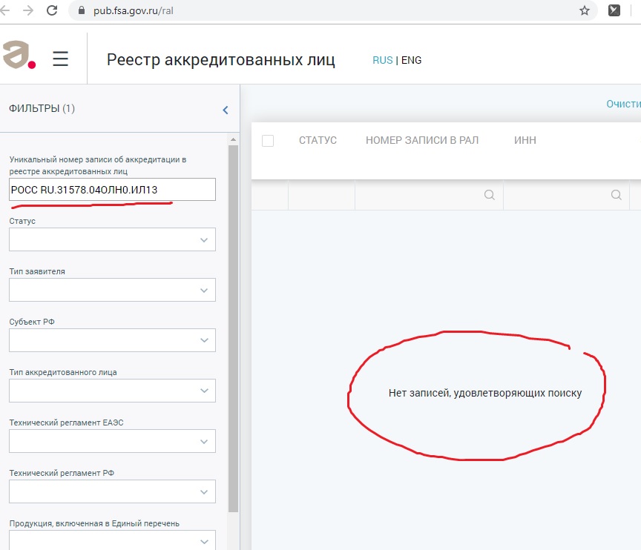This screenshot has height=550, width=641.
Task: Click the Очистить link
Action: pyautogui.click(x=623, y=104)
